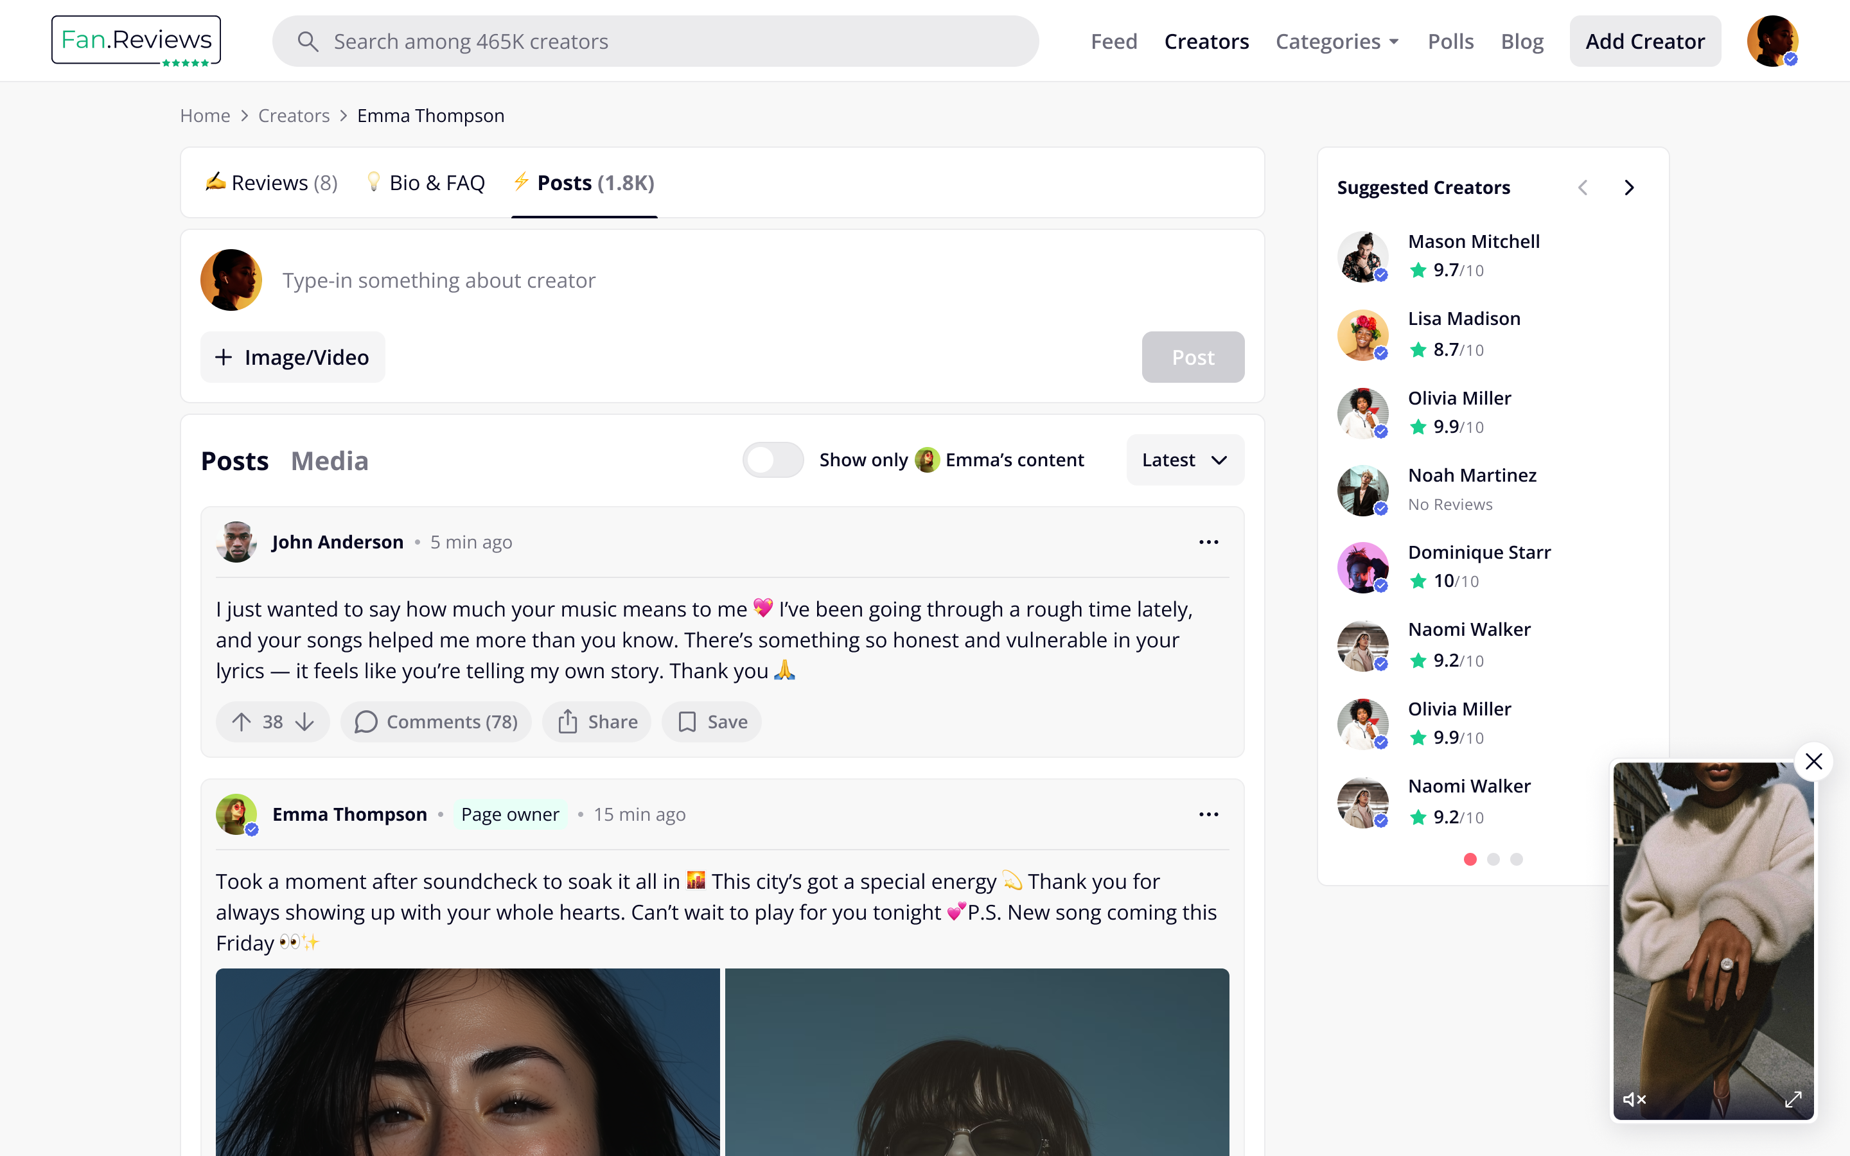This screenshot has width=1850, height=1156.
Task: Navigate to the Polls section
Action: click(1450, 41)
